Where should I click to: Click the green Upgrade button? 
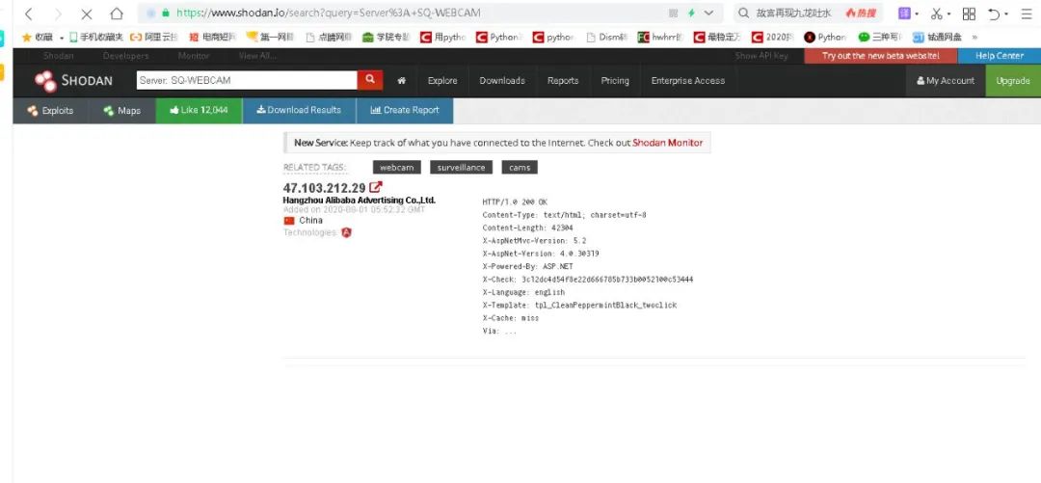pos(1013,80)
